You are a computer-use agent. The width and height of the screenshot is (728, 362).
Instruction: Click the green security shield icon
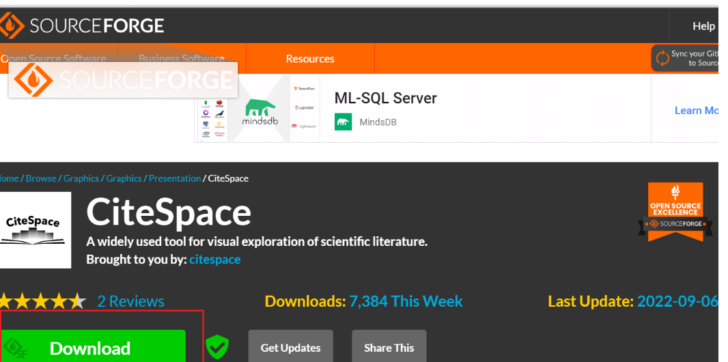[x=217, y=347]
